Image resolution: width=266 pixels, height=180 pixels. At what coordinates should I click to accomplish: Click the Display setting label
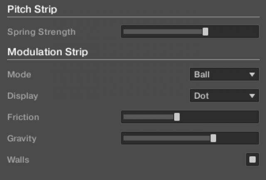(x=22, y=96)
